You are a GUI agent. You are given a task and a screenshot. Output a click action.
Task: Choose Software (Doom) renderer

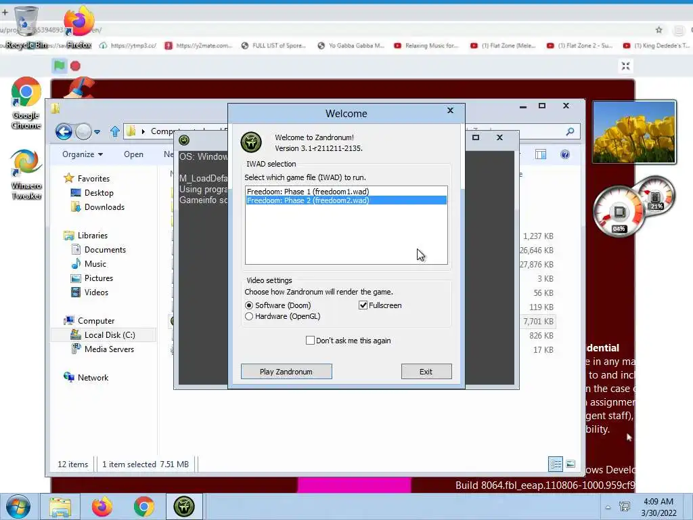[278, 305]
